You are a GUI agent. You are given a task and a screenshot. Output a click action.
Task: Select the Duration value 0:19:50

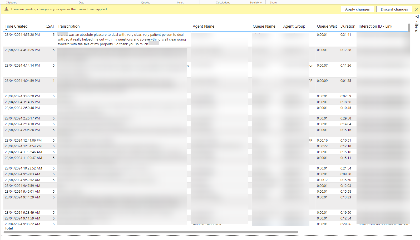click(346, 213)
